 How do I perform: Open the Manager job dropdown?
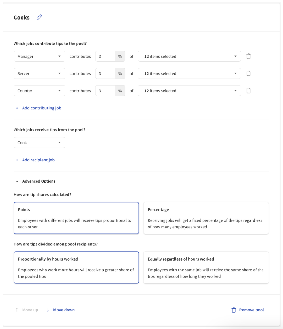tap(39, 56)
